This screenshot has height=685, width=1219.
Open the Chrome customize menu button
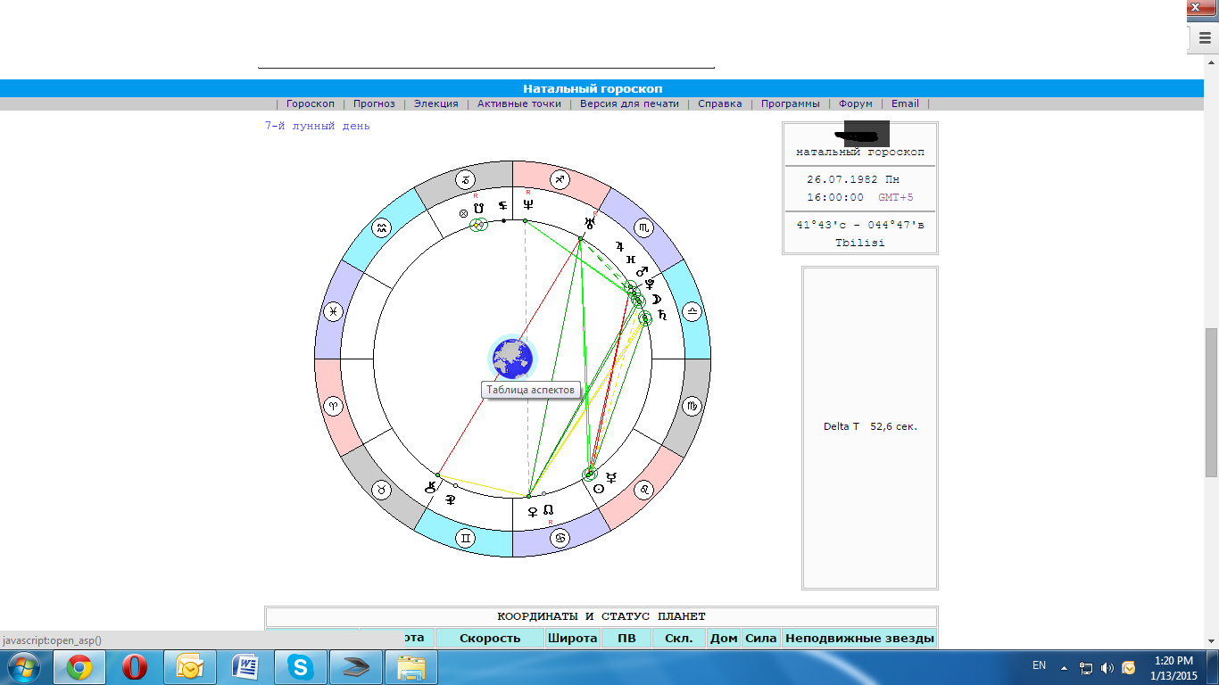coord(1205,38)
